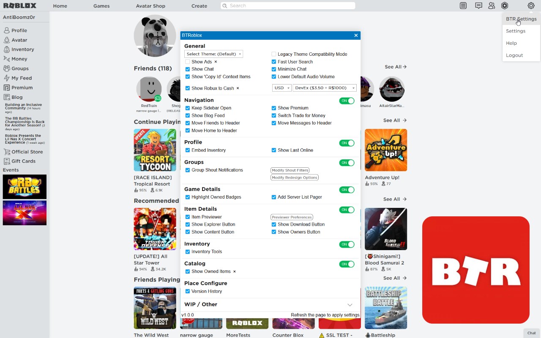Screen dimensions: 541x338
Task: Open the Games tab in header
Action: [x=101, y=6]
